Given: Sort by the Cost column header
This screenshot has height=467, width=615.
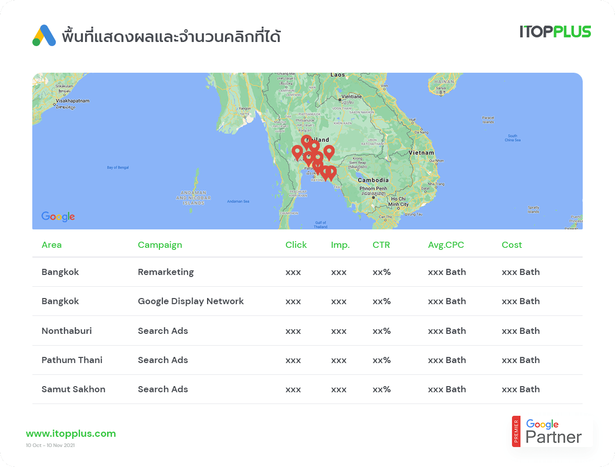Looking at the screenshot, I should pyautogui.click(x=511, y=245).
